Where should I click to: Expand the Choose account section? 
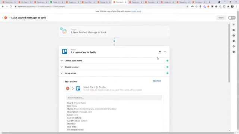click(x=114, y=67)
